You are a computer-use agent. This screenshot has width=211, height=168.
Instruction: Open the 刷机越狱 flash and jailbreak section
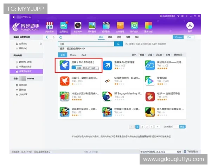(x=134, y=27)
